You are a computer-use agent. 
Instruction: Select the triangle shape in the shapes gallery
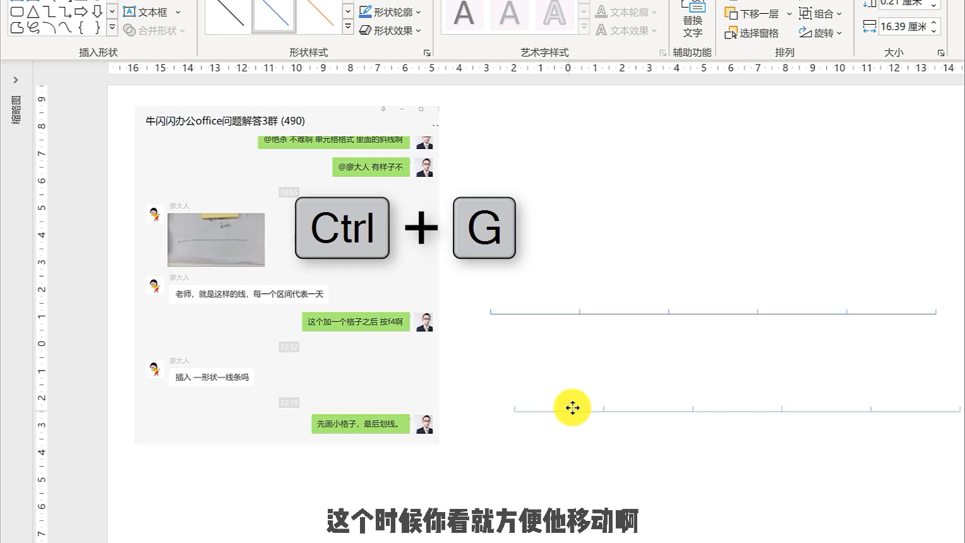pyautogui.click(x=34, y=10)
